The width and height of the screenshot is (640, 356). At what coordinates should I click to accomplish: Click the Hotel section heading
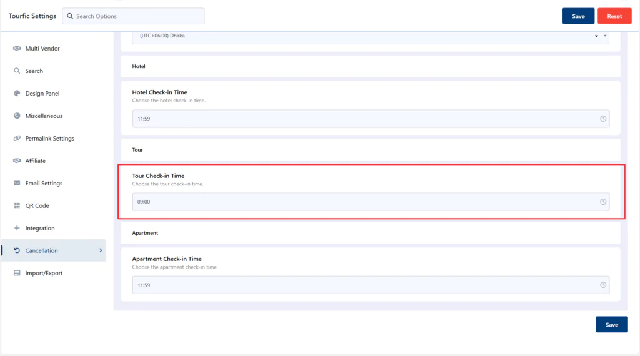click(139, 66)
